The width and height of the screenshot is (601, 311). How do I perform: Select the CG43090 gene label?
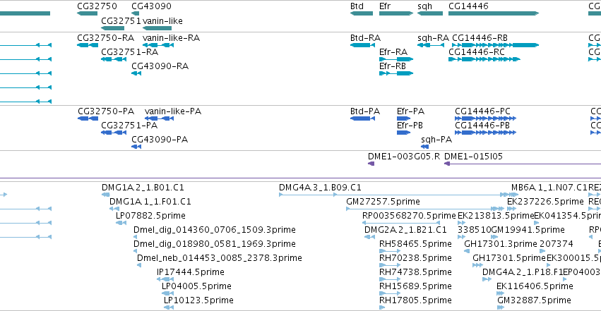151,6
